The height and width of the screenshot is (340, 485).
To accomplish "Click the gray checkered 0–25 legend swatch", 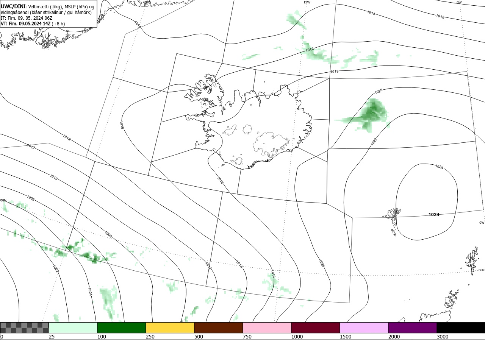I will click(x=24, y=328).
